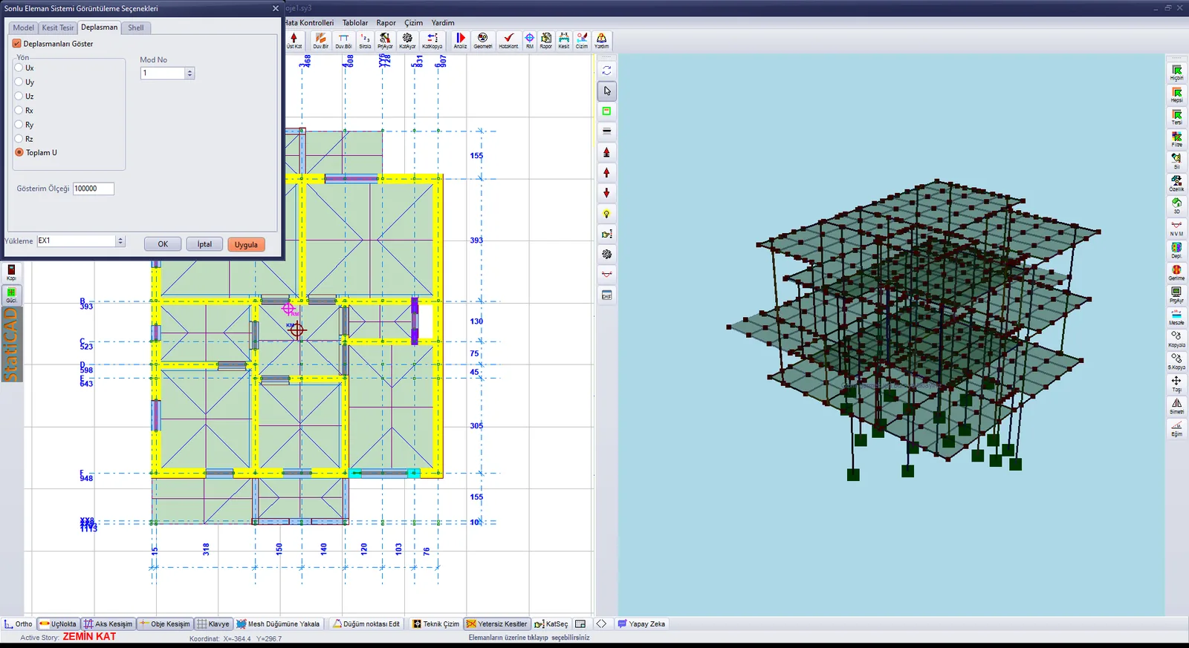The height and width of the screenshot is (648, 1189).
Task: Switch to the Kesit Tesir tab
Action: 58,27
